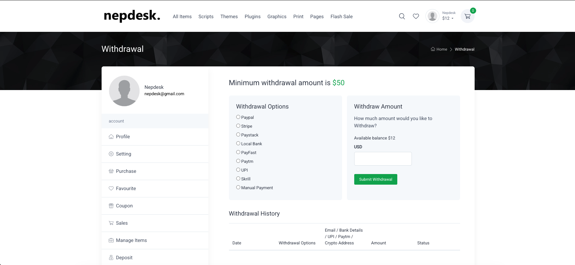This screenshot has height=265, width=575.
Task: Click the money bag icon beside Deposit
Action: coord(111,258)
